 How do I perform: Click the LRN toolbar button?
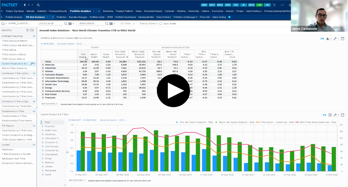coord(259,5)
